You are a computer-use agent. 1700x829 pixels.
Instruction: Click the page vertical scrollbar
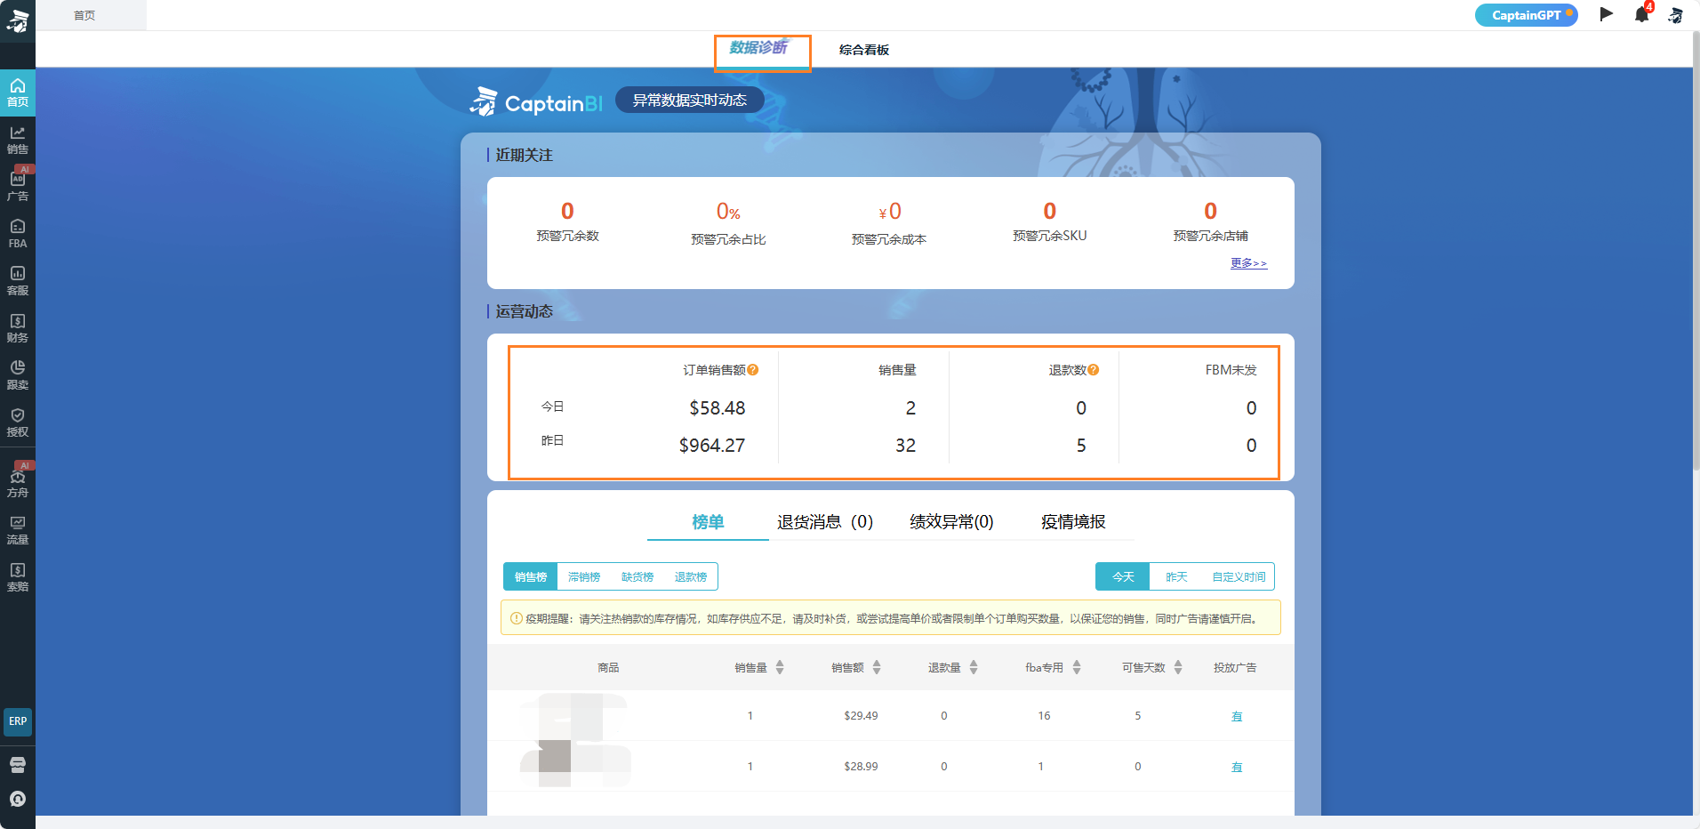pyautogui.click(x=1696, y=249)
